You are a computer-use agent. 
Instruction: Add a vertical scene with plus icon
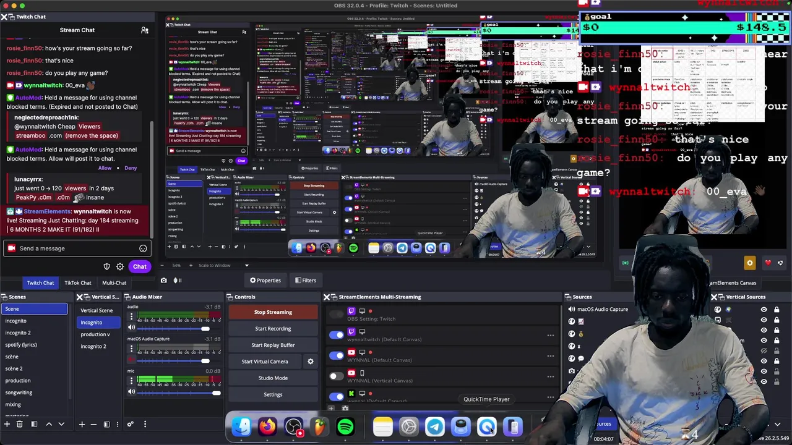(x=82, y=424)
